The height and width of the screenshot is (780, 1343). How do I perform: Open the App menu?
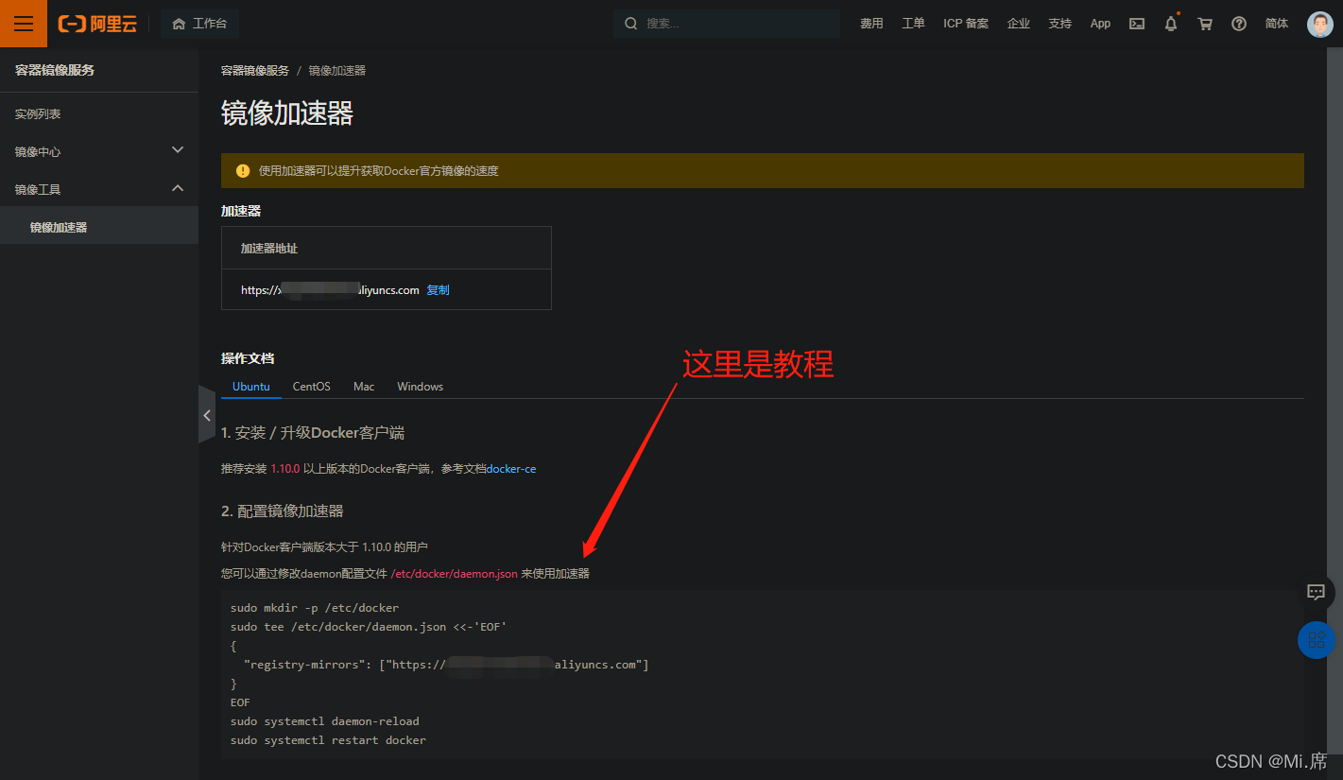click(1100, 24)
